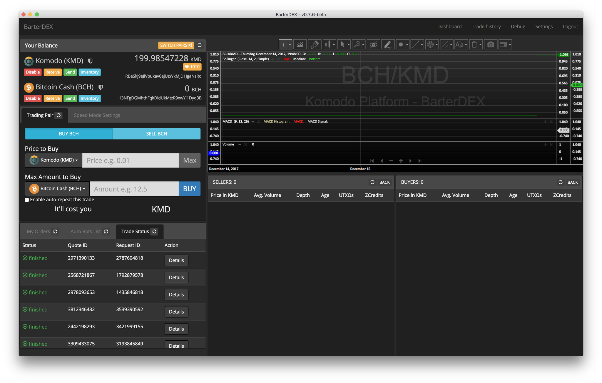
Task: Refresh the My Orders list
Action: pyautogui.click(x=55, y=232)
